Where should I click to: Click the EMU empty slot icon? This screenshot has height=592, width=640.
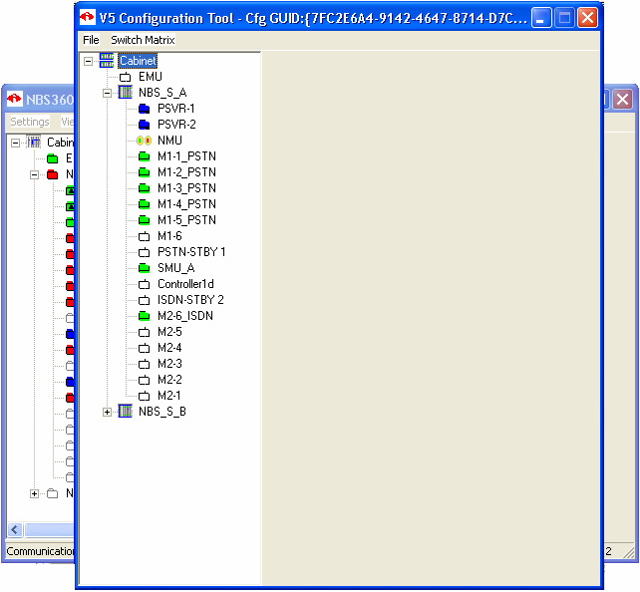(126, 77)
